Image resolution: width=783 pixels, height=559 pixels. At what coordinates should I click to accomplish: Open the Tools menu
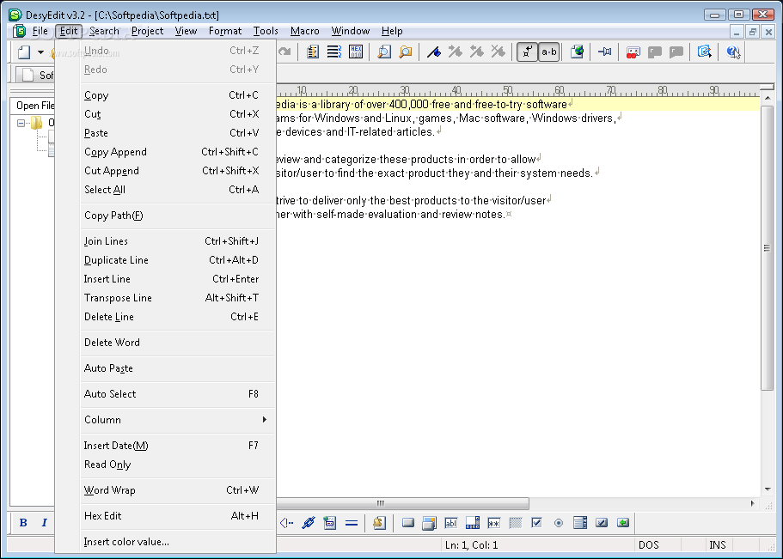click(266, 31)
